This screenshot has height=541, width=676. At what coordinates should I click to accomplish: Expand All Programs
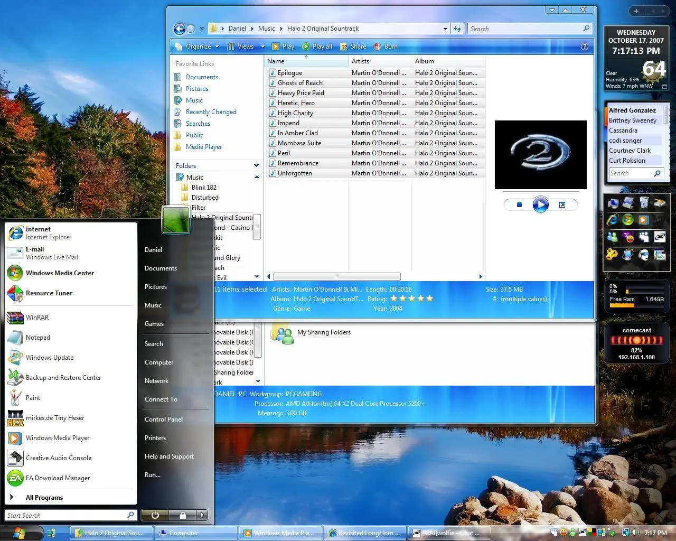(x=71, y=497)
